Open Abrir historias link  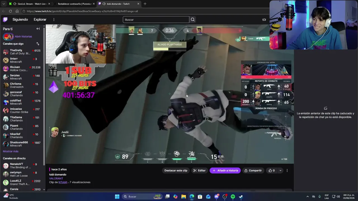tap(23, 37)
